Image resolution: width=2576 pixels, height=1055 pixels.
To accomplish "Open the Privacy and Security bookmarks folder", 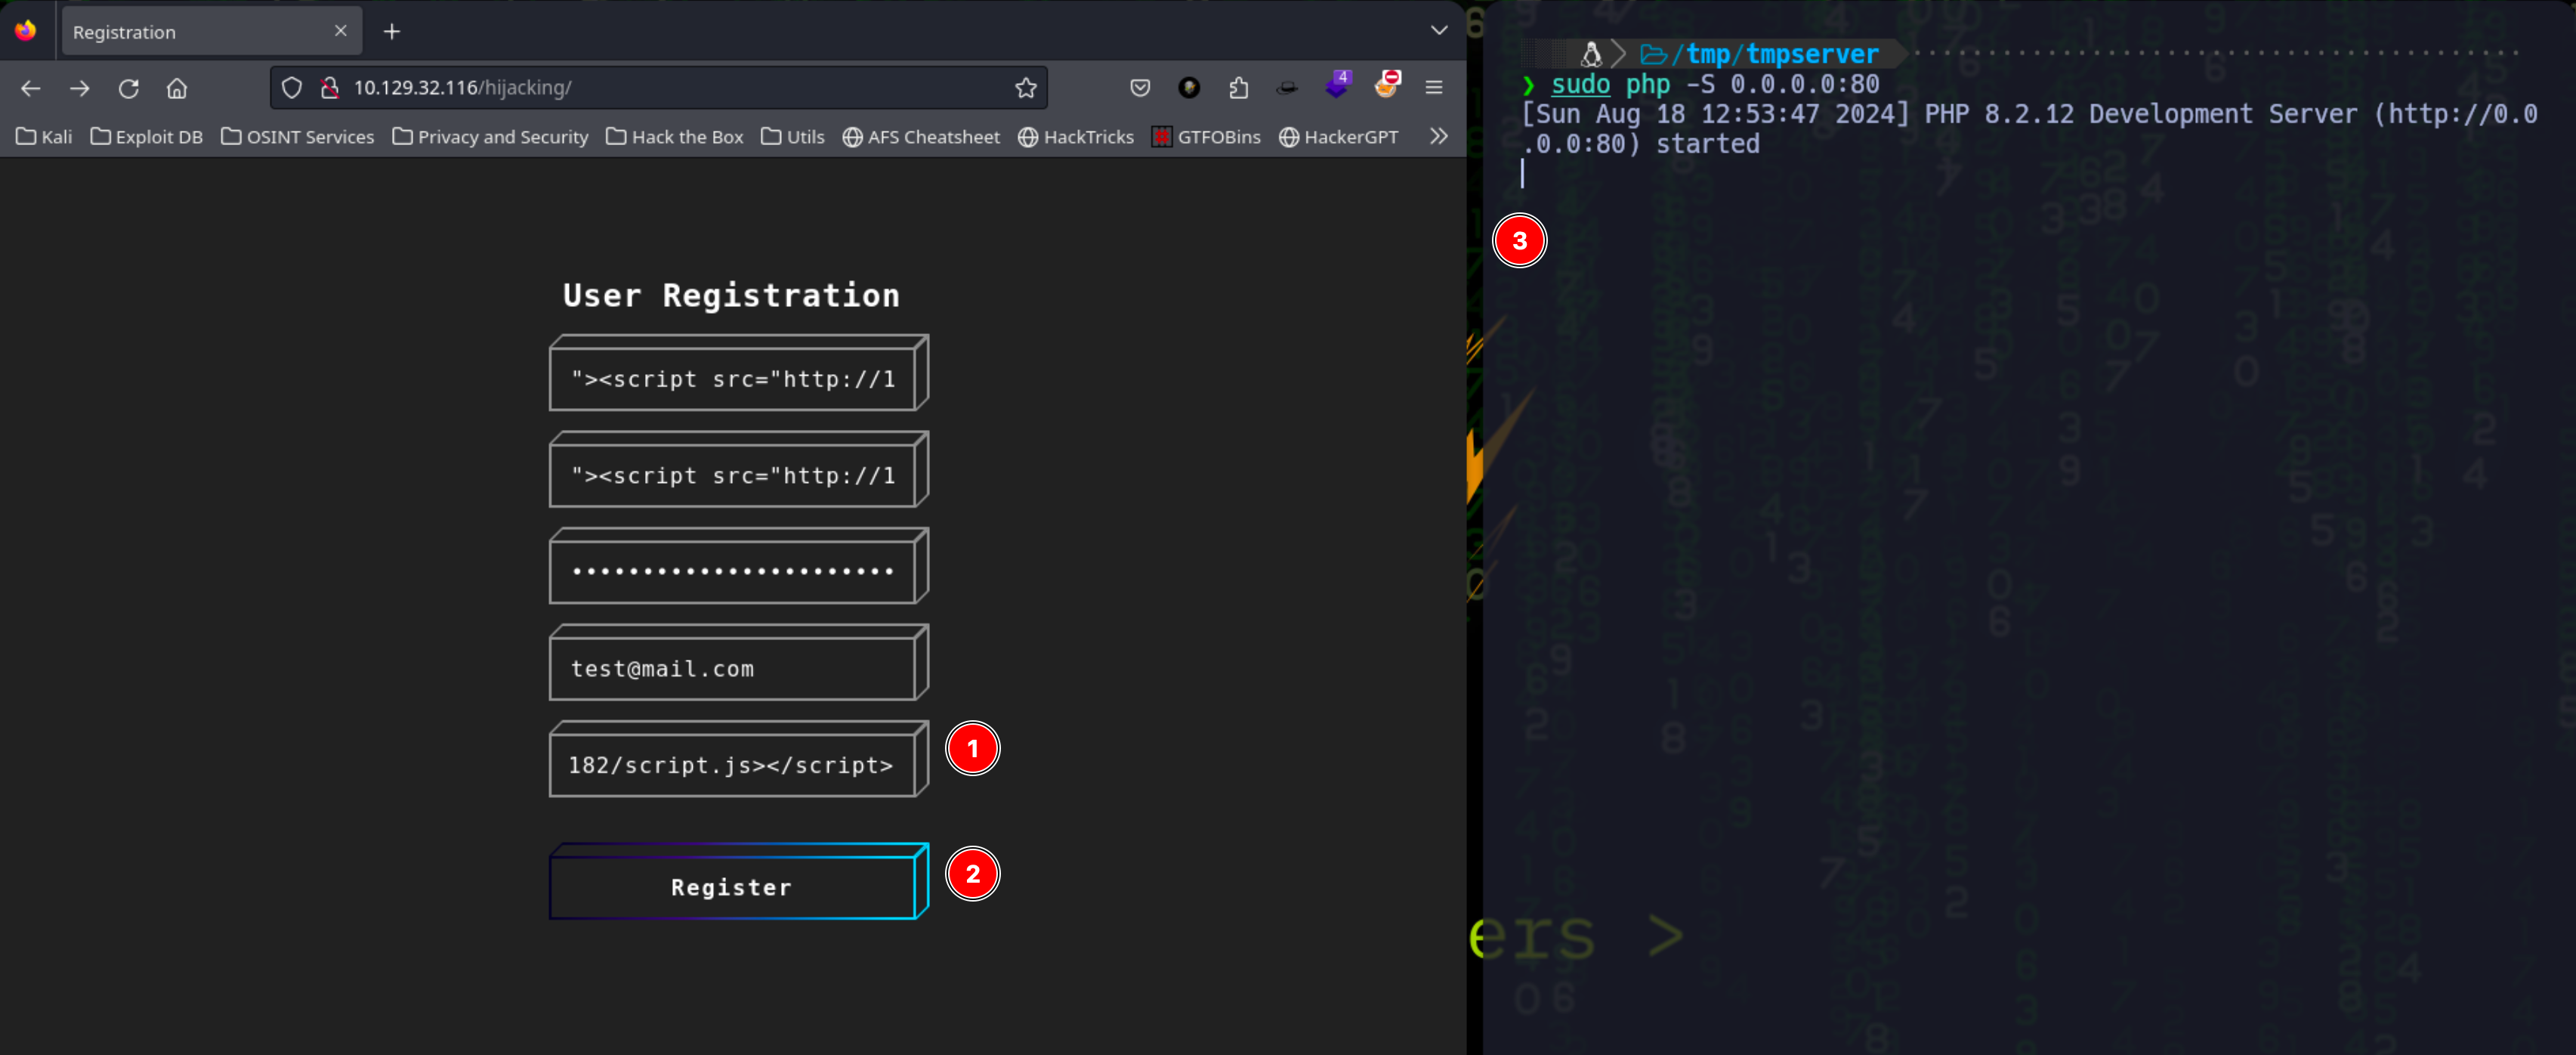I will coord(490,137).
